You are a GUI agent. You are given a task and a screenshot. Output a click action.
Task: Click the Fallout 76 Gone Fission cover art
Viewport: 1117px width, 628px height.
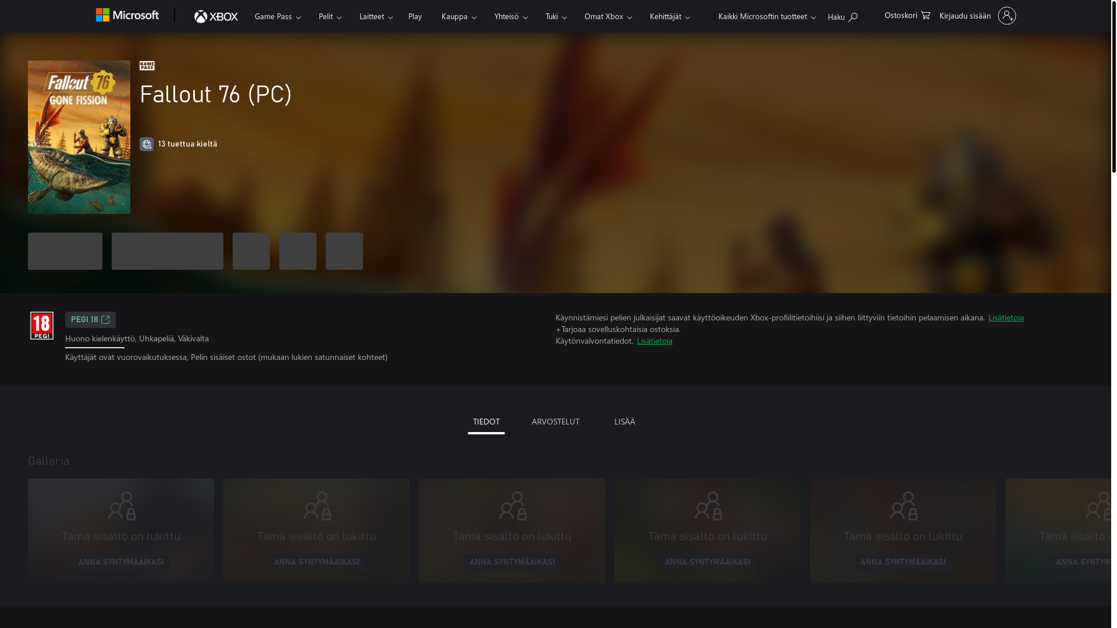pos(79,137)
